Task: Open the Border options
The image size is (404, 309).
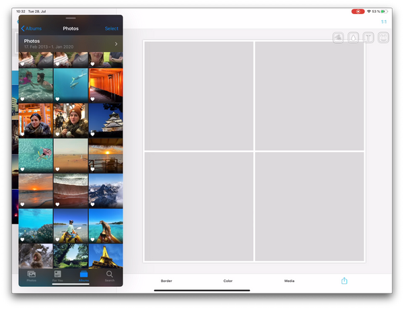Action: point(166,281)
